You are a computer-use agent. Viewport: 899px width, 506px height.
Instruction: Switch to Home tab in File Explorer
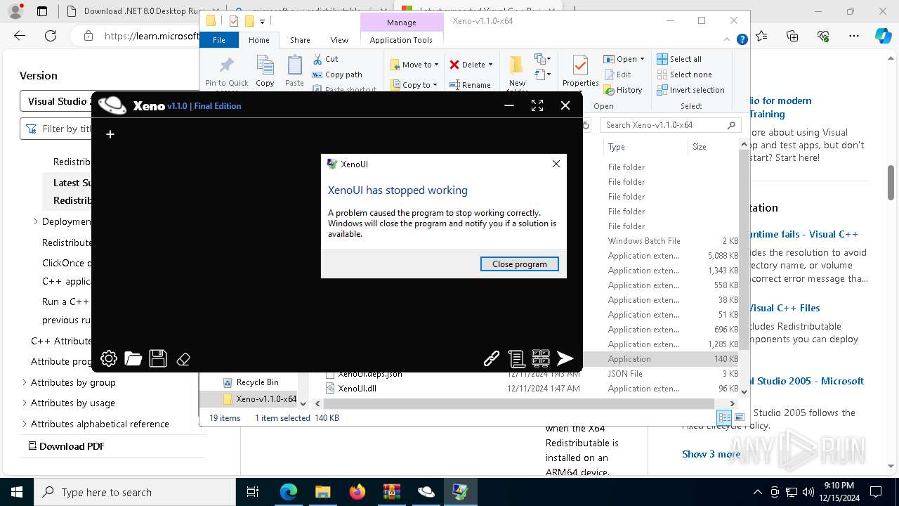click(258, 40)
